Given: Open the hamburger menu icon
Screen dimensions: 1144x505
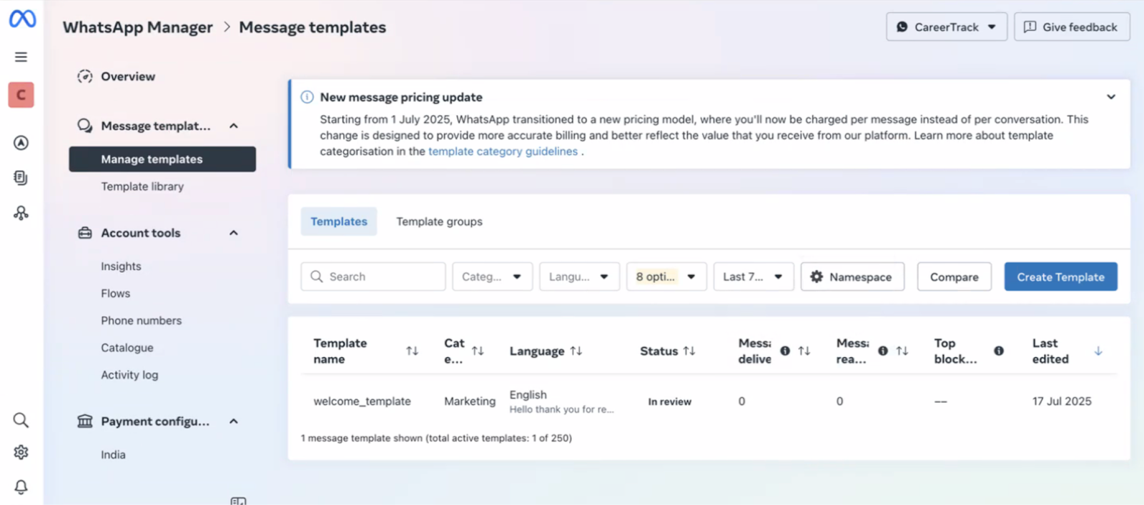Looking at the screenshot, I should tap(21, 57).
